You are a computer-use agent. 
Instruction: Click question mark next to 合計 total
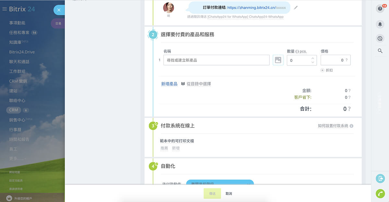pyautogui.click(x=349, y=109)
